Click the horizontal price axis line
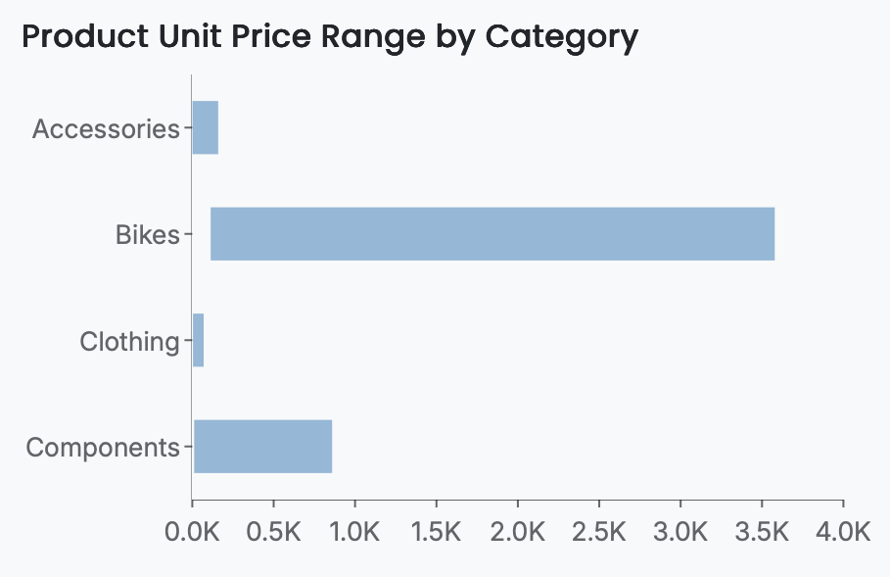The height and width of the screenshot is (577, 890). click(x=517, y=500)
